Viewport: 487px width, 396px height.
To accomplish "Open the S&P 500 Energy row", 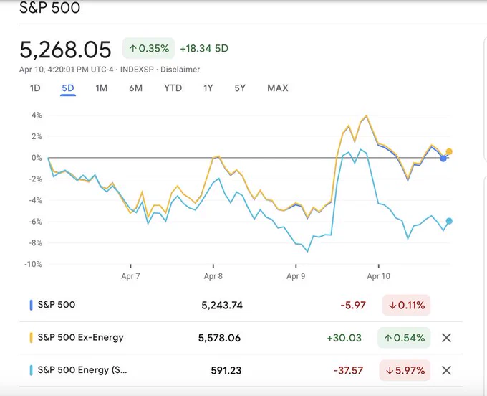I will 241,370.
